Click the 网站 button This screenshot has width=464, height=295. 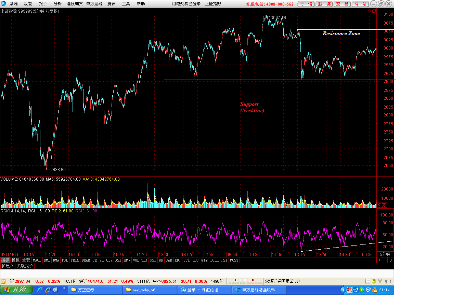click(360, 4)
